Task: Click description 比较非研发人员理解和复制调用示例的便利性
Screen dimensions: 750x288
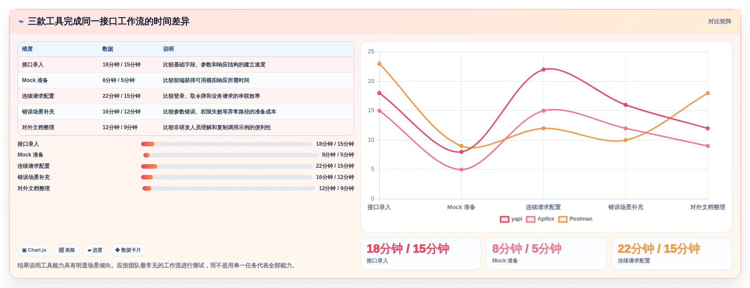Action: [217, 127]
